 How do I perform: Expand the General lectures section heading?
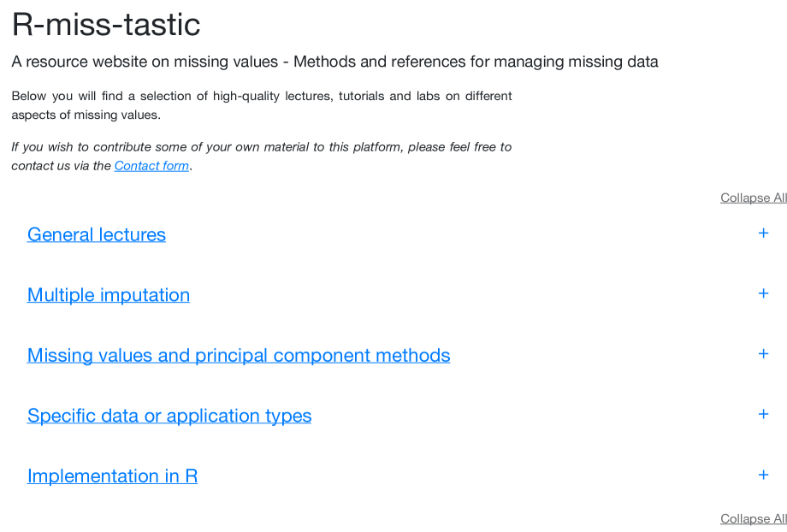click(97, 234)
